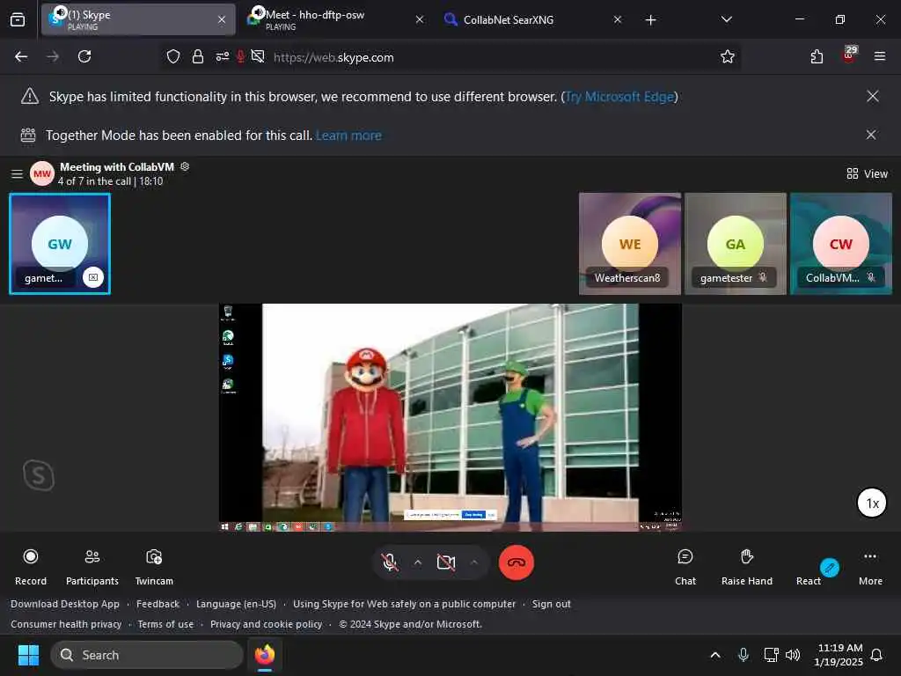Open the Skype hamburger sidebar menu
Image resolution: width=901 pixels, height=676 pixels.
tap(18, 173)
